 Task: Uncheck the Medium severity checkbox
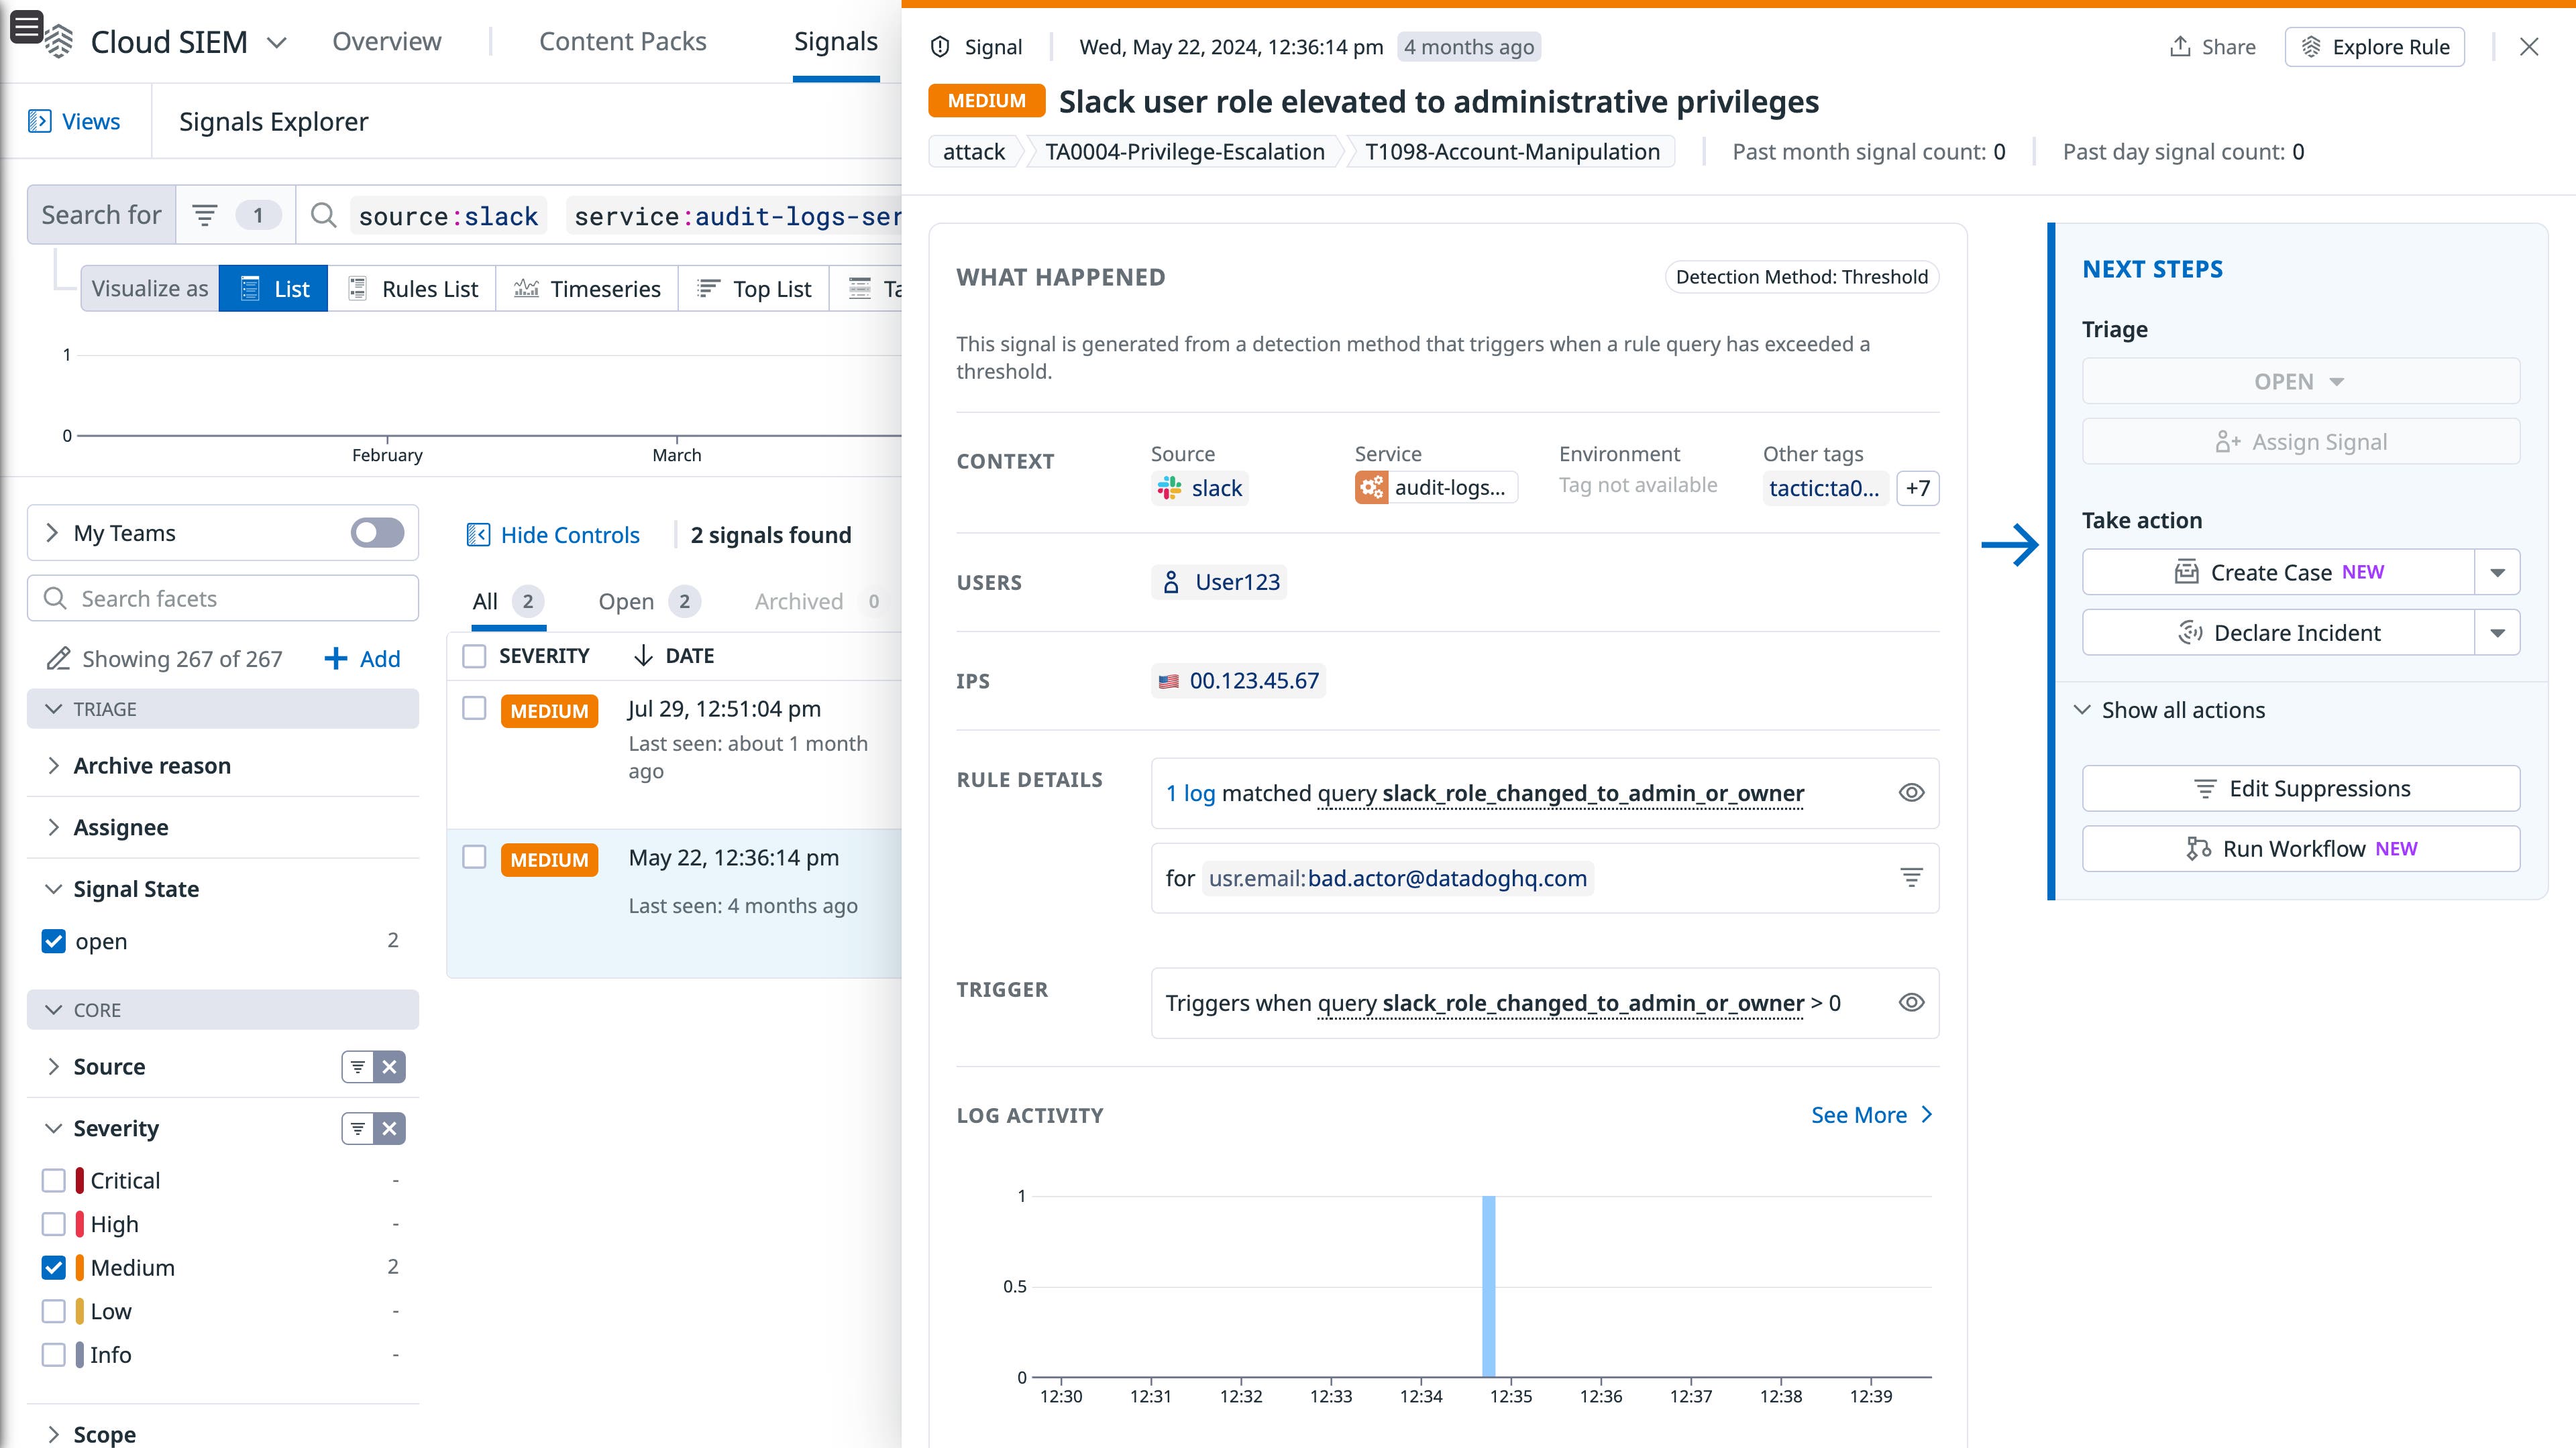(x=54, y=1267)
